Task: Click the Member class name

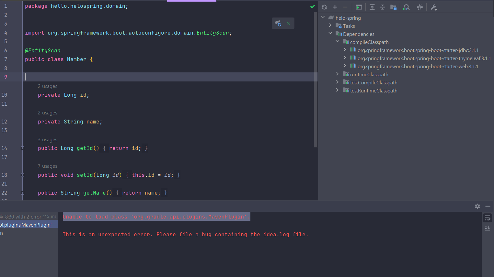Action: coord(77,59)
